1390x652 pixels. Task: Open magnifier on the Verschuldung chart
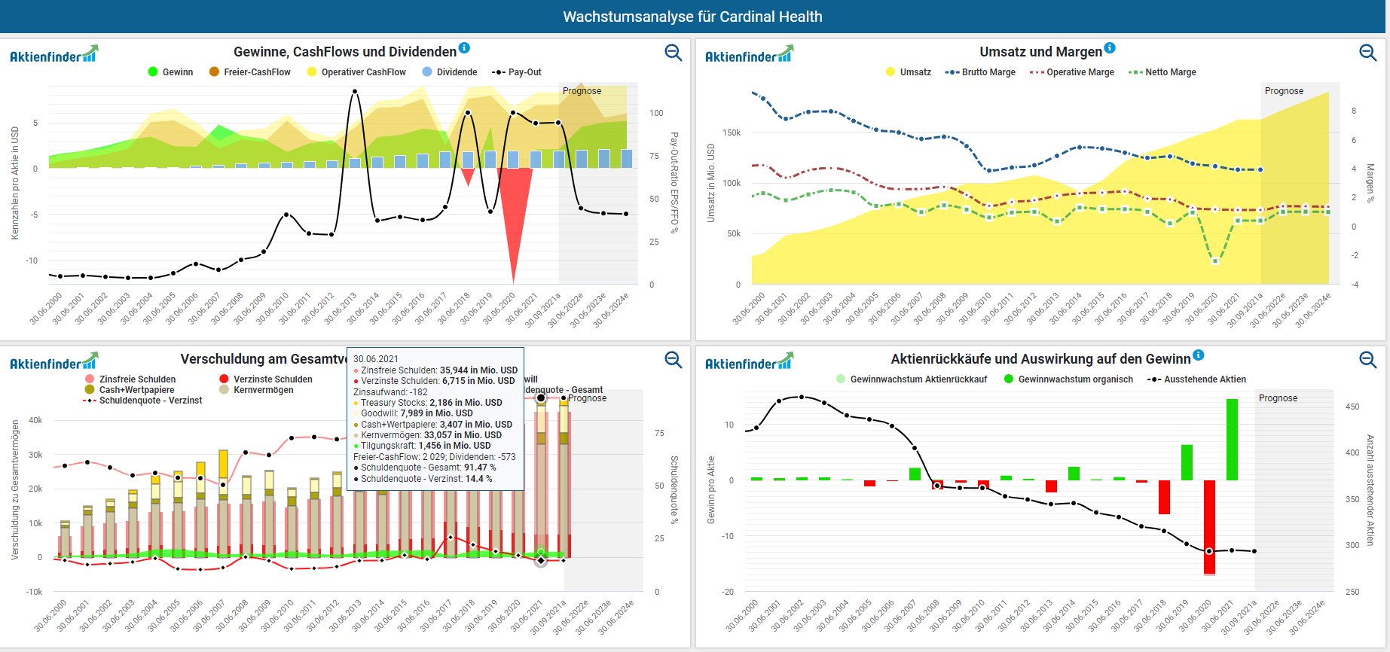point(673,360)
